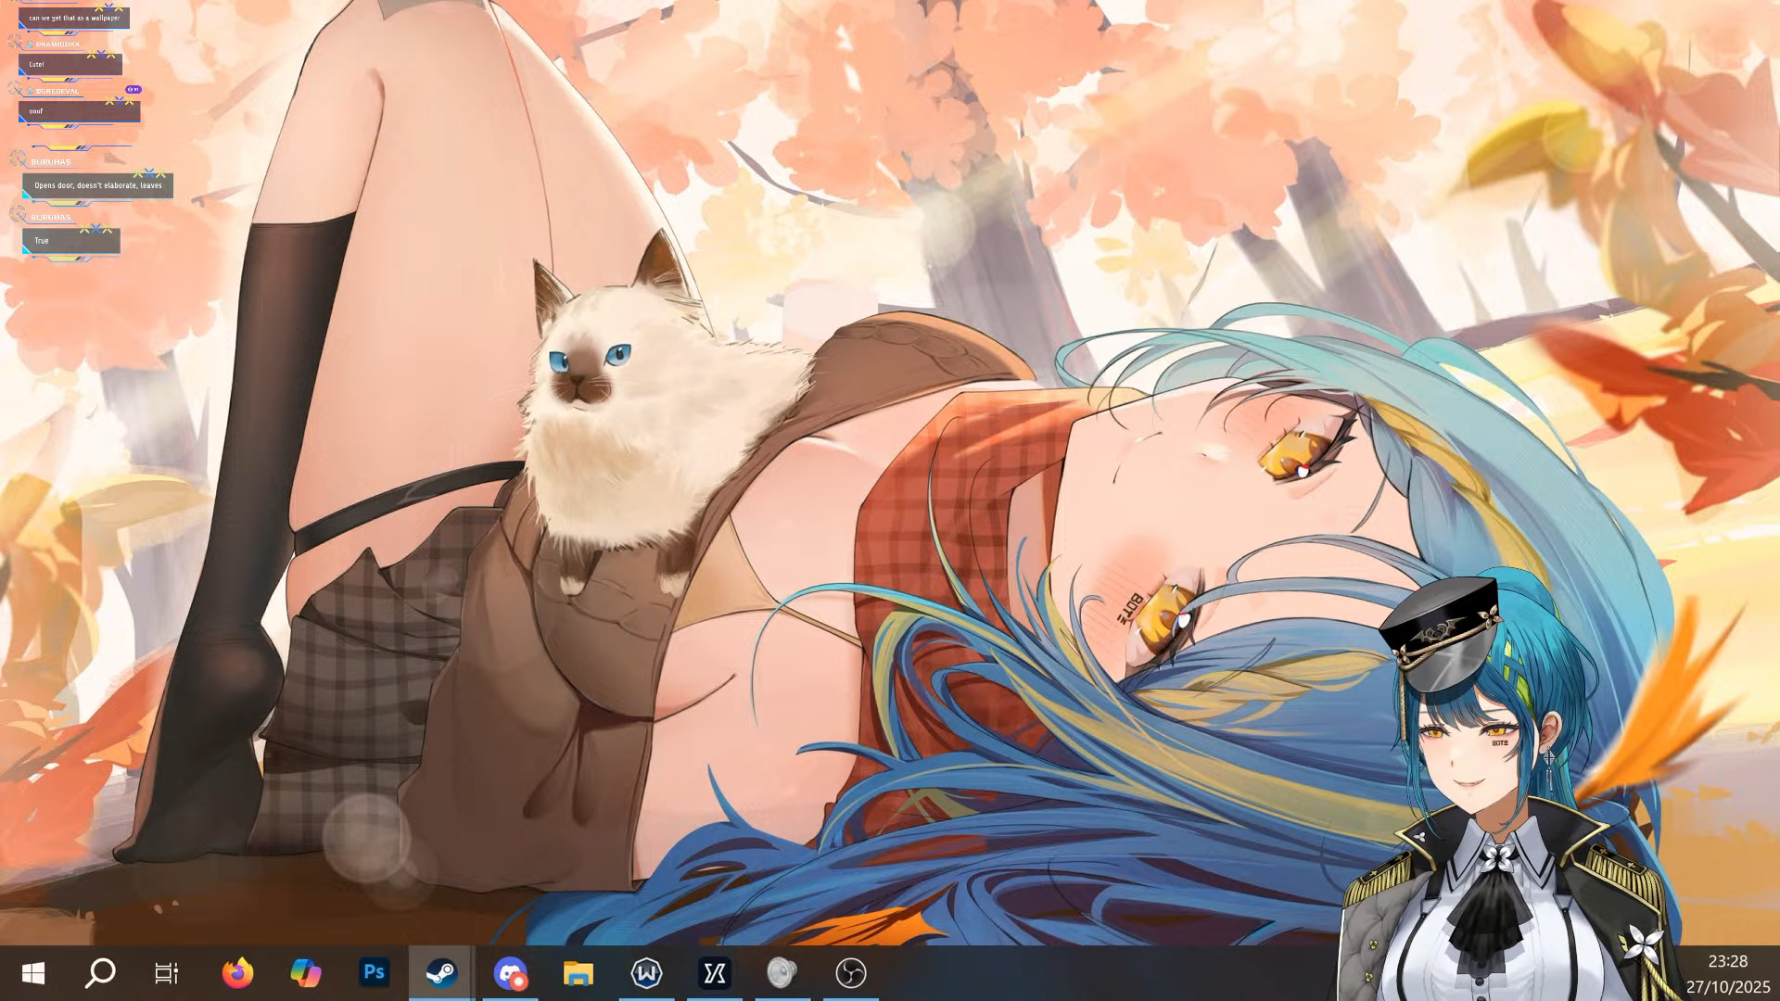The width and height of the screenshot is (1780, 1001).
Task: Click the GREGEVAL username in chat
Action: (x=58, y=91)
